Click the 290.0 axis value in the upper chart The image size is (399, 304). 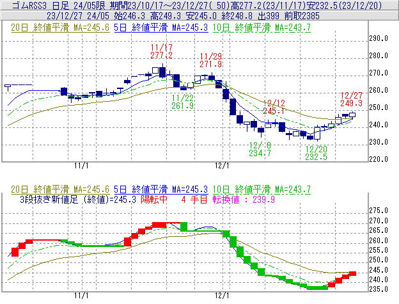(379, 38)
